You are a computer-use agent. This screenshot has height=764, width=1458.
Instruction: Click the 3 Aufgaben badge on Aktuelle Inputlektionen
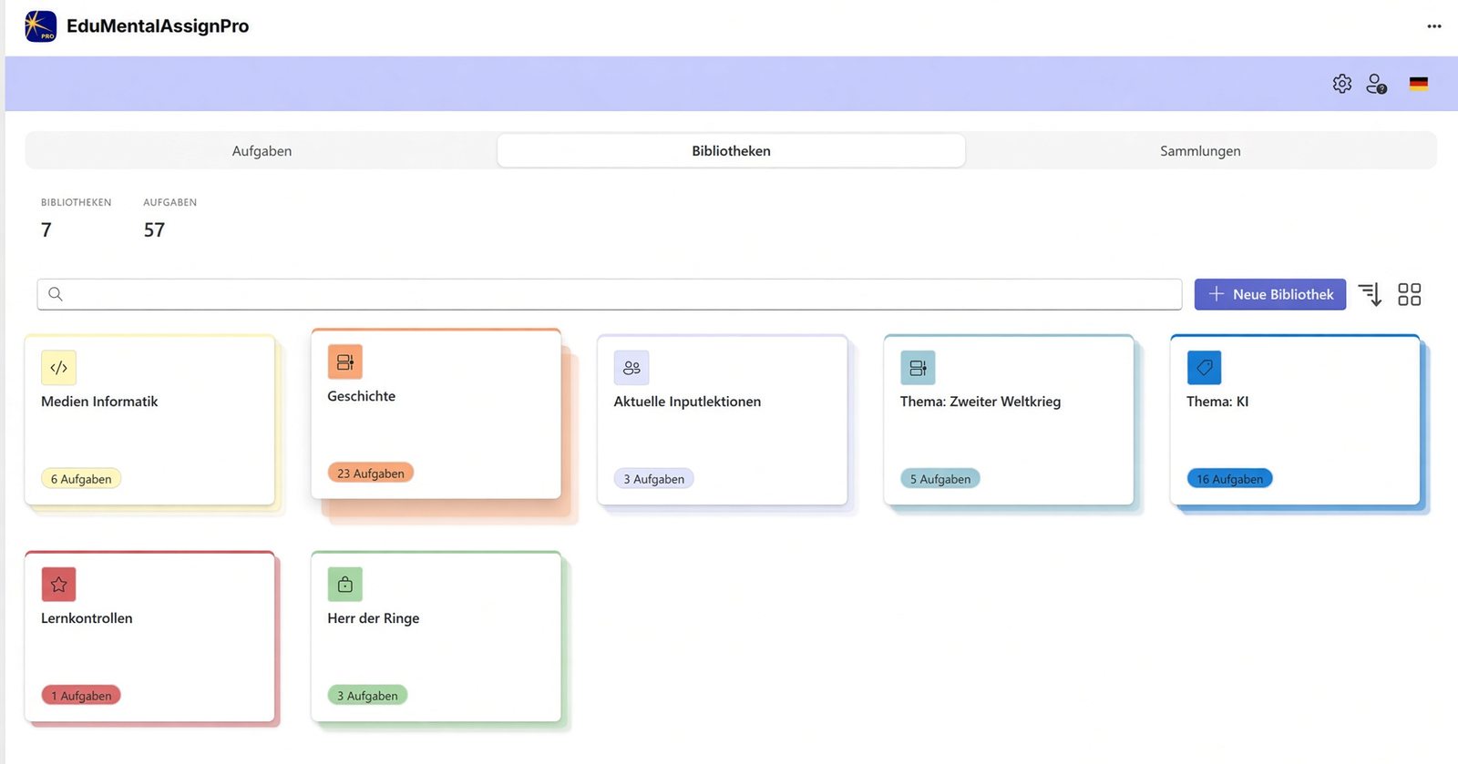pyautogui.click(x=653, y=479)
